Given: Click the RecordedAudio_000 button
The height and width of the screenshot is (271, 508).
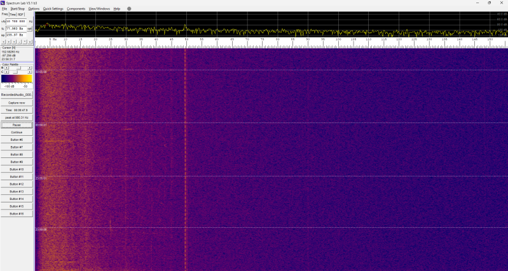Looking at the screenshot, I should click(x=17, y=95).
